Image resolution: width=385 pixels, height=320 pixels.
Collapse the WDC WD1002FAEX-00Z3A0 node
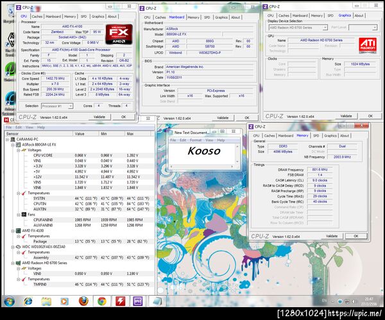point(13,247)
